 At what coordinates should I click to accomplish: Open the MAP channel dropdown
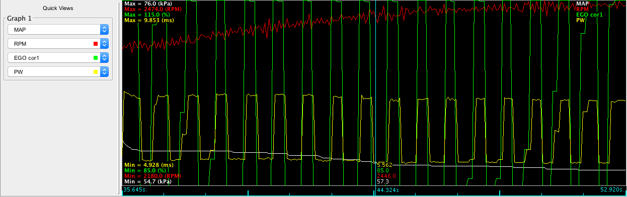(58, 30)
